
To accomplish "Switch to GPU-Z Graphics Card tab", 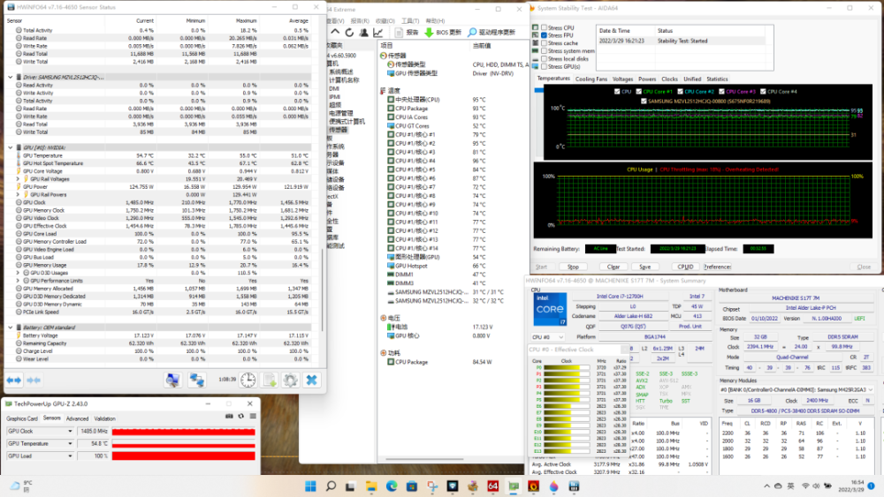I will pos(22,418).
